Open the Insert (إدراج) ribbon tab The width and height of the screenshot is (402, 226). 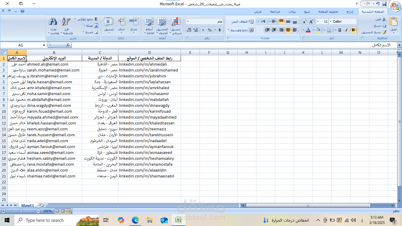tap(350, 11)
